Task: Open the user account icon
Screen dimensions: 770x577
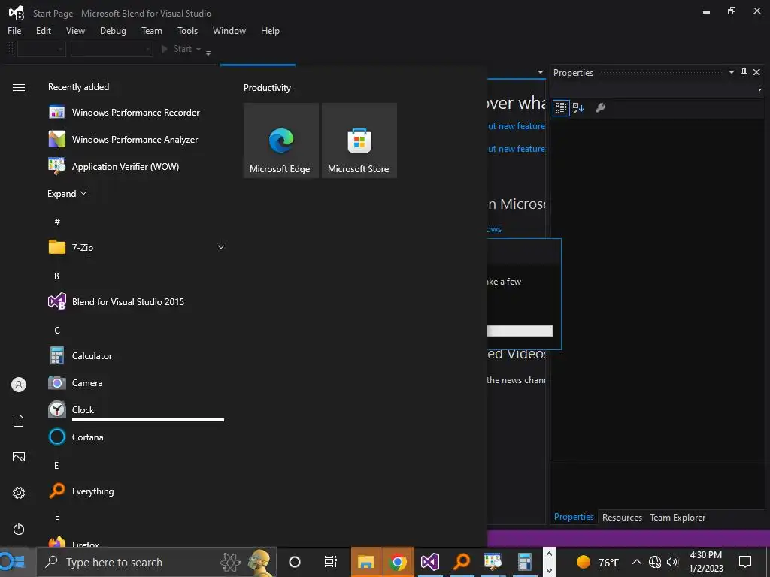Action: point(19,385)
